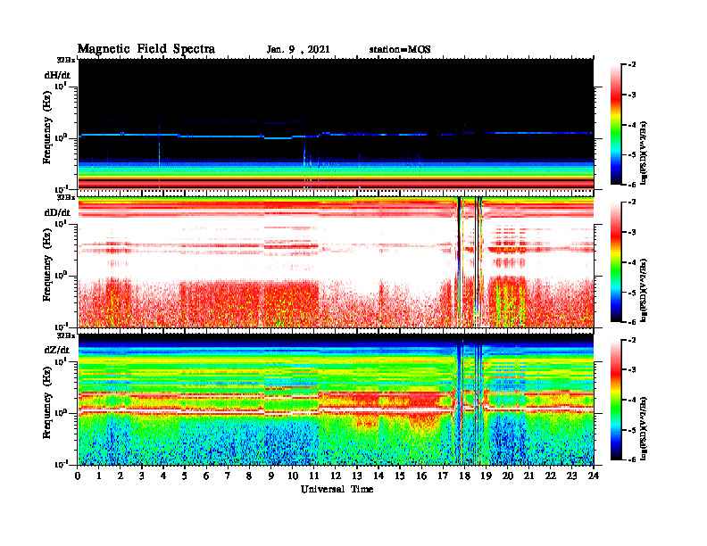Click hour '9' on time axis
Viewport: 707px width, 546px height.
point(271,476)
